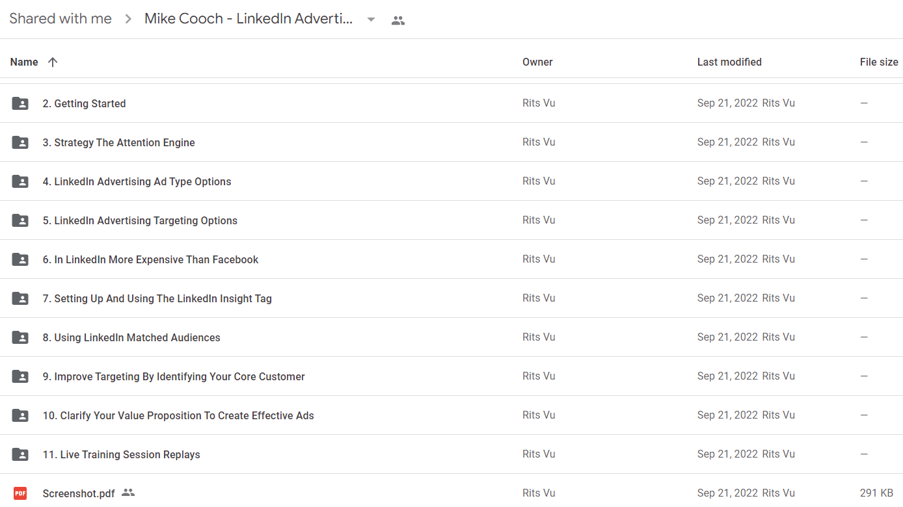Click Sep 21, 2022 date in Live Training row

[727, 454]
